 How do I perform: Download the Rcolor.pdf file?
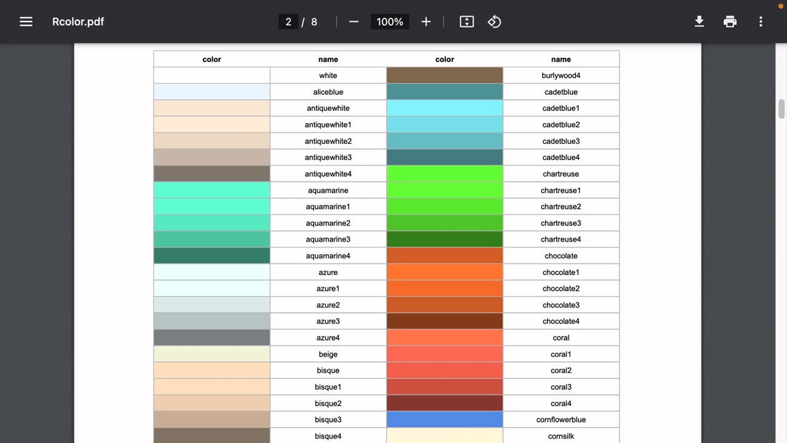[699, 22]
